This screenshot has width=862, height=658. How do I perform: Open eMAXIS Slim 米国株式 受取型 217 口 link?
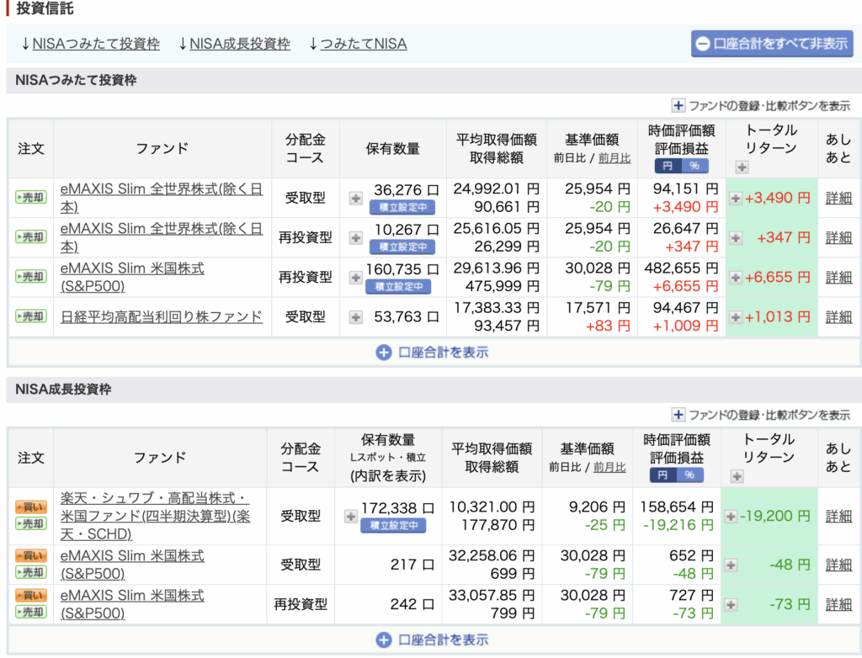(x=132, y=565)
